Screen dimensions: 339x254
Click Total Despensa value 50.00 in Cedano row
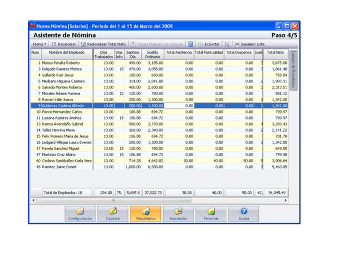coord(248,161)
